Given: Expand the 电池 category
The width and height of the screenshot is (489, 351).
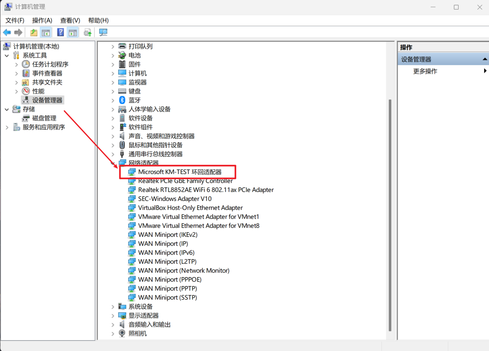Looking at the screenshot, I should [x=113, y=55].
